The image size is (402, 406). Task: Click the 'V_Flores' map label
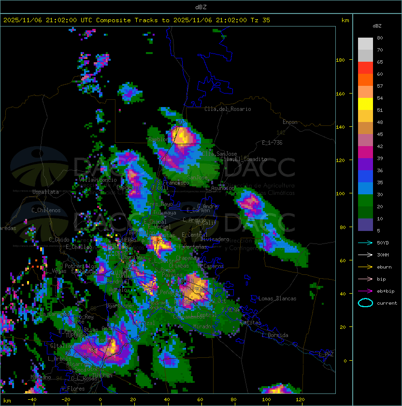click(x=73, y=389)
